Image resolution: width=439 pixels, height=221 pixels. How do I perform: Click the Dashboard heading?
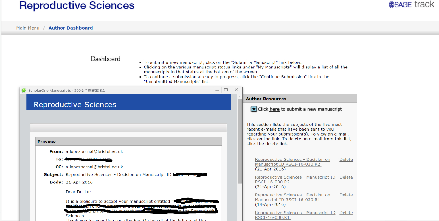click(x=105, y=59)
